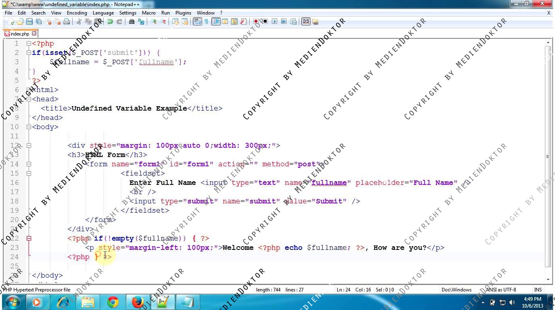Open Find with the binoculars icon

(x=132, y=21)
